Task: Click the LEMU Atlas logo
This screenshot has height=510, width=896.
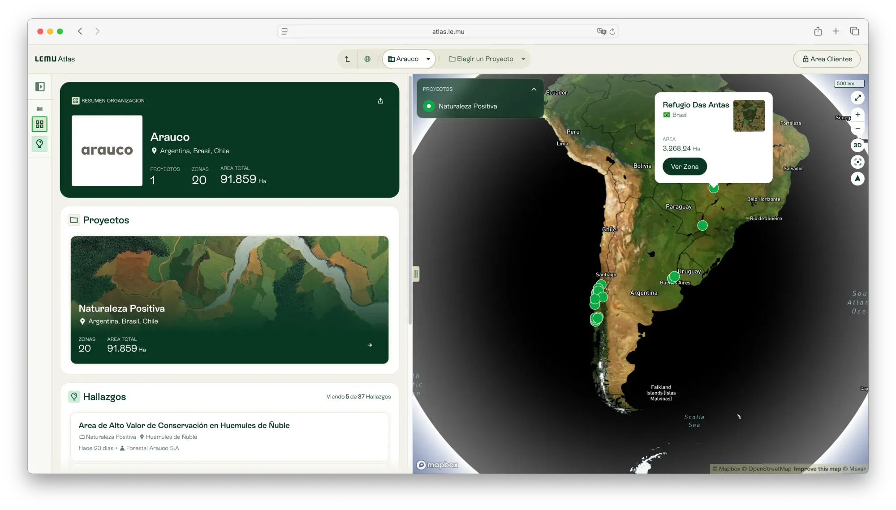Action: pyautogui.click(x=55, y=59)
